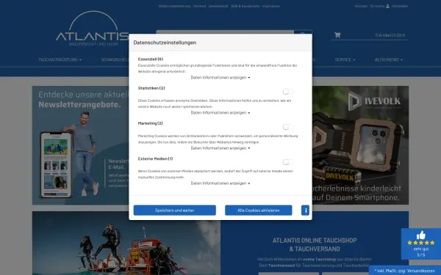Enable the Marketing cookies toggle
Image resolution: width=441 pixels, height=275 pixels.
(x=288, y=127)
